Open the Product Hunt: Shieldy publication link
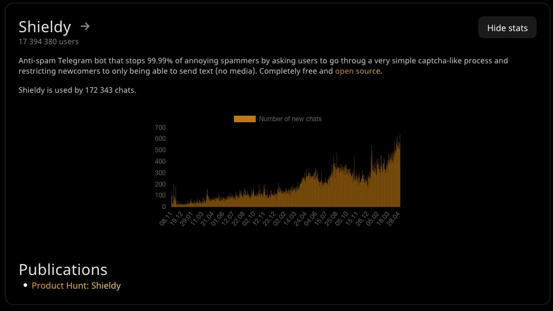 76,285
